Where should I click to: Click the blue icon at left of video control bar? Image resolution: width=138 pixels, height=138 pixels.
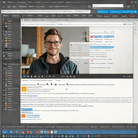24,76
